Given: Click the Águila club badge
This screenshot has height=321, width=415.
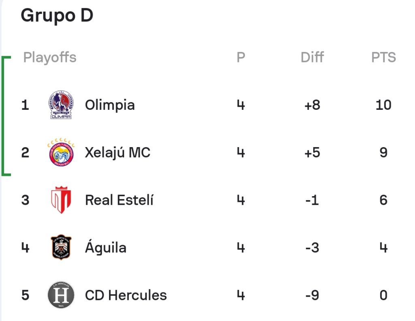Looking at the screenshot, I should coord(61,247).
